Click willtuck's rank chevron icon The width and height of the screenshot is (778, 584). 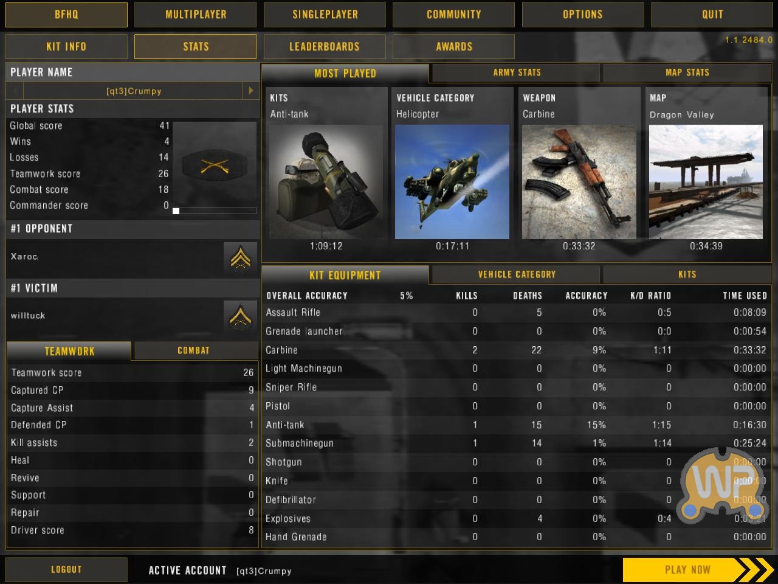(x=240, y=316)
